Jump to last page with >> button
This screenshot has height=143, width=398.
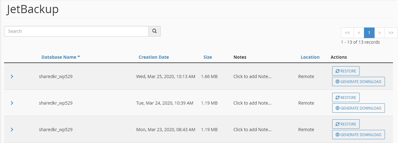click(x=391, y=33)
